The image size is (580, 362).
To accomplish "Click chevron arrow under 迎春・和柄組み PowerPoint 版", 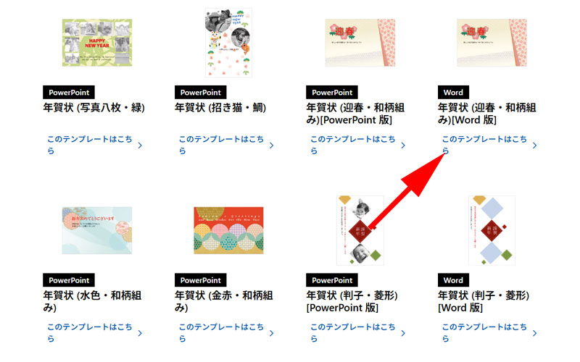I will 403,146.
